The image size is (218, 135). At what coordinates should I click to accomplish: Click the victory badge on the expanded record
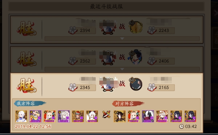27,85
